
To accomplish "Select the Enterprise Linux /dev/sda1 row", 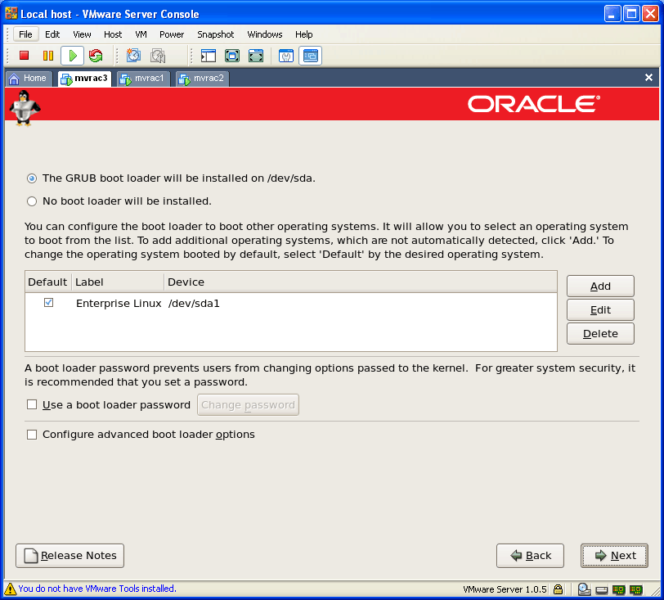I will 245,304.
